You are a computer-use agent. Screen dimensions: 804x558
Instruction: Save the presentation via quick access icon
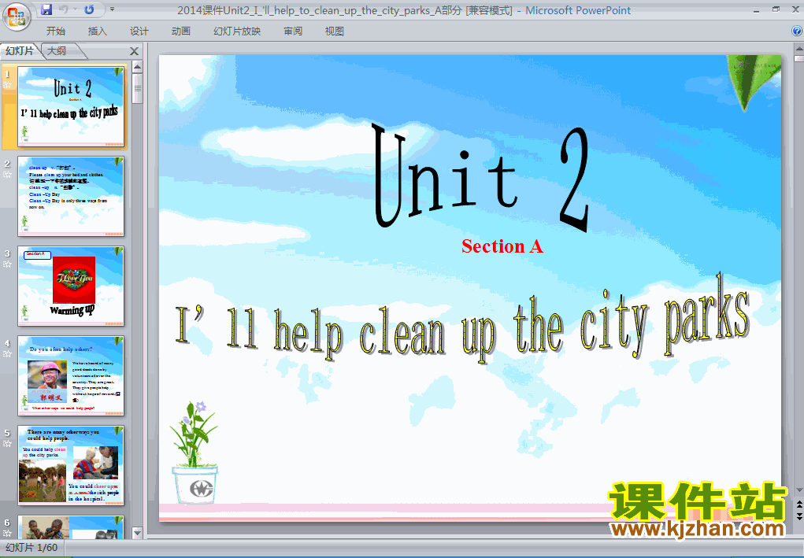tap(46, 9)
